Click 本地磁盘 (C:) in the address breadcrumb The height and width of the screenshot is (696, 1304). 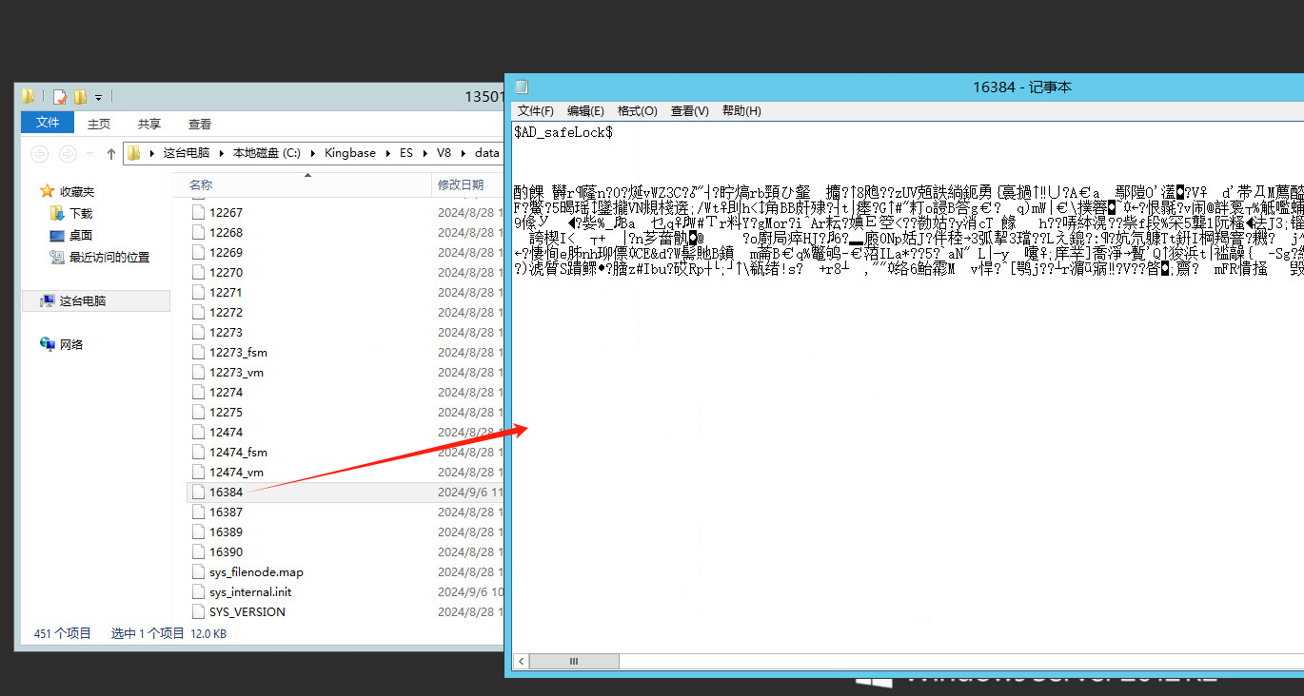pyautogui.click(x=267, y=153)
